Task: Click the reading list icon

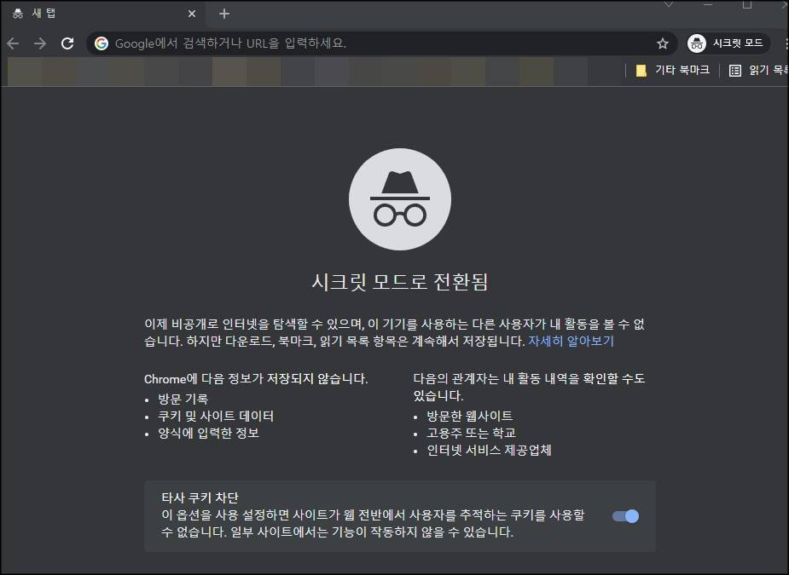Action: [734, 71]
